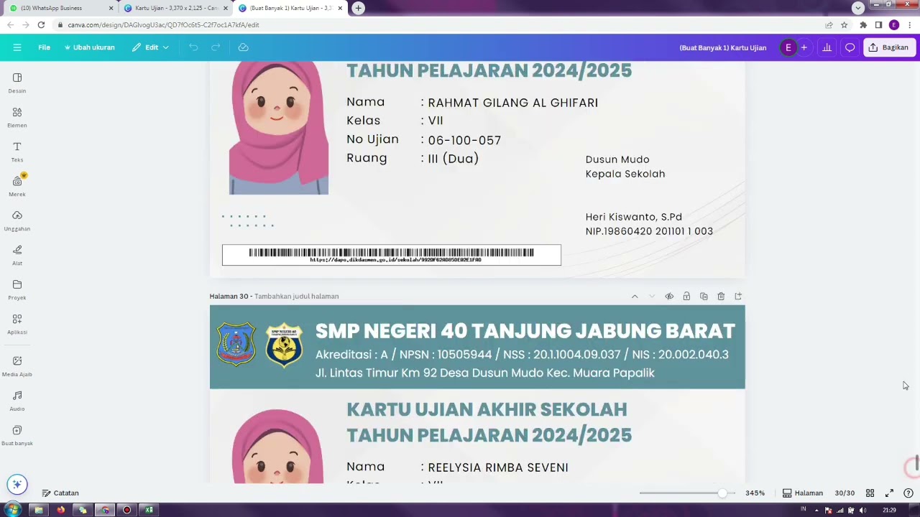This screenshot has width=920, height=517.
Task: Click the taskbar clock 21:29
Action: point(890,511)
